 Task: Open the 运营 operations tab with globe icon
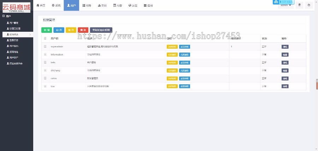[x=133, y=5]
